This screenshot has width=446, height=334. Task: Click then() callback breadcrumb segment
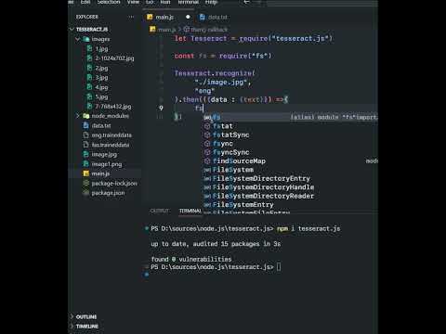pyautogui.click(x=209, y=30)
